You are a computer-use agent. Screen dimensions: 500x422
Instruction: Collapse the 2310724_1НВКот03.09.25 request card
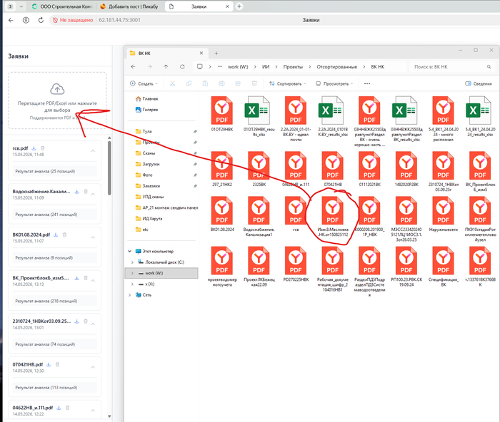point(93,324)
